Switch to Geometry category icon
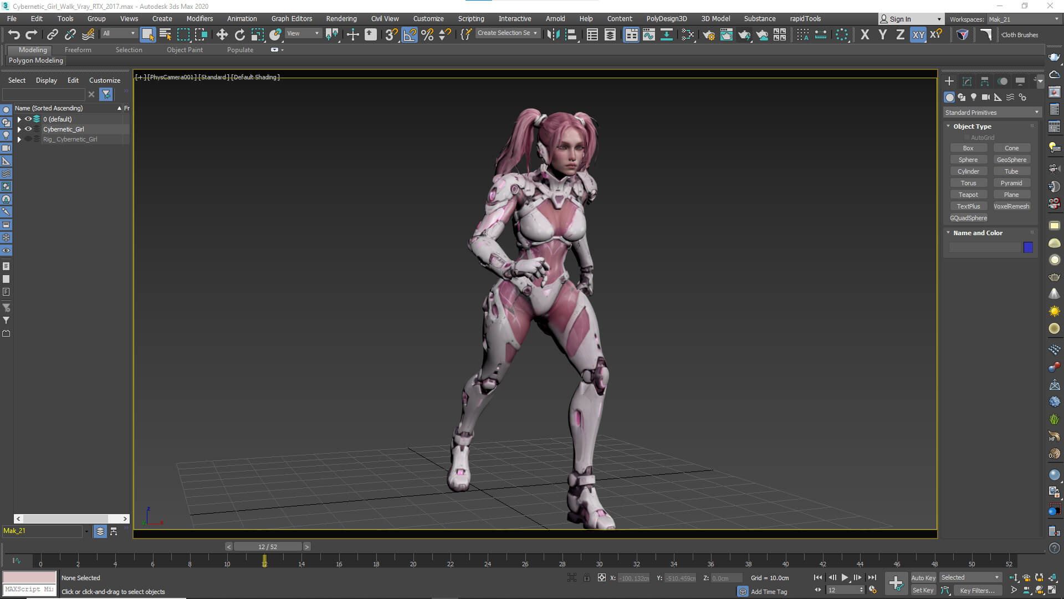The width and height of the screenshot is (1064, 599). [949, 97]
